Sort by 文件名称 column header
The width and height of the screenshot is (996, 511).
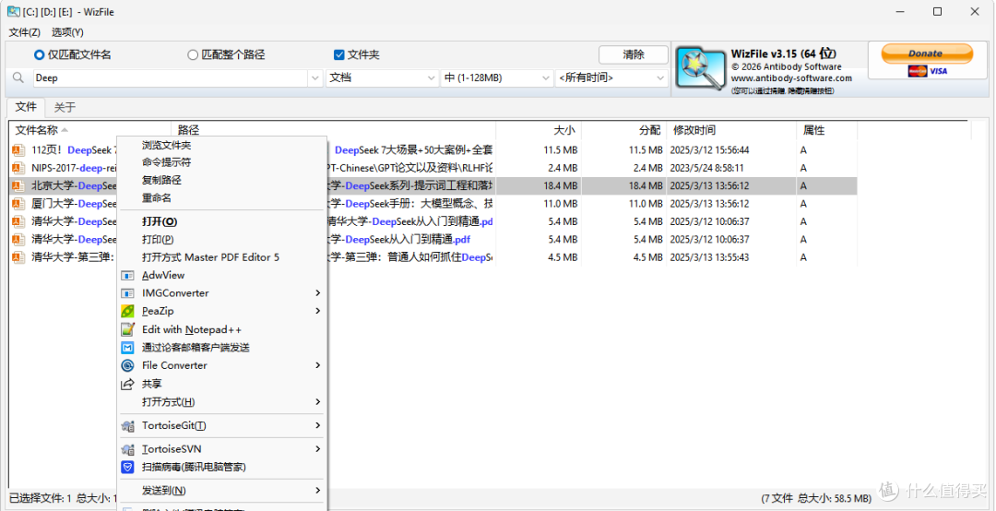89,130
